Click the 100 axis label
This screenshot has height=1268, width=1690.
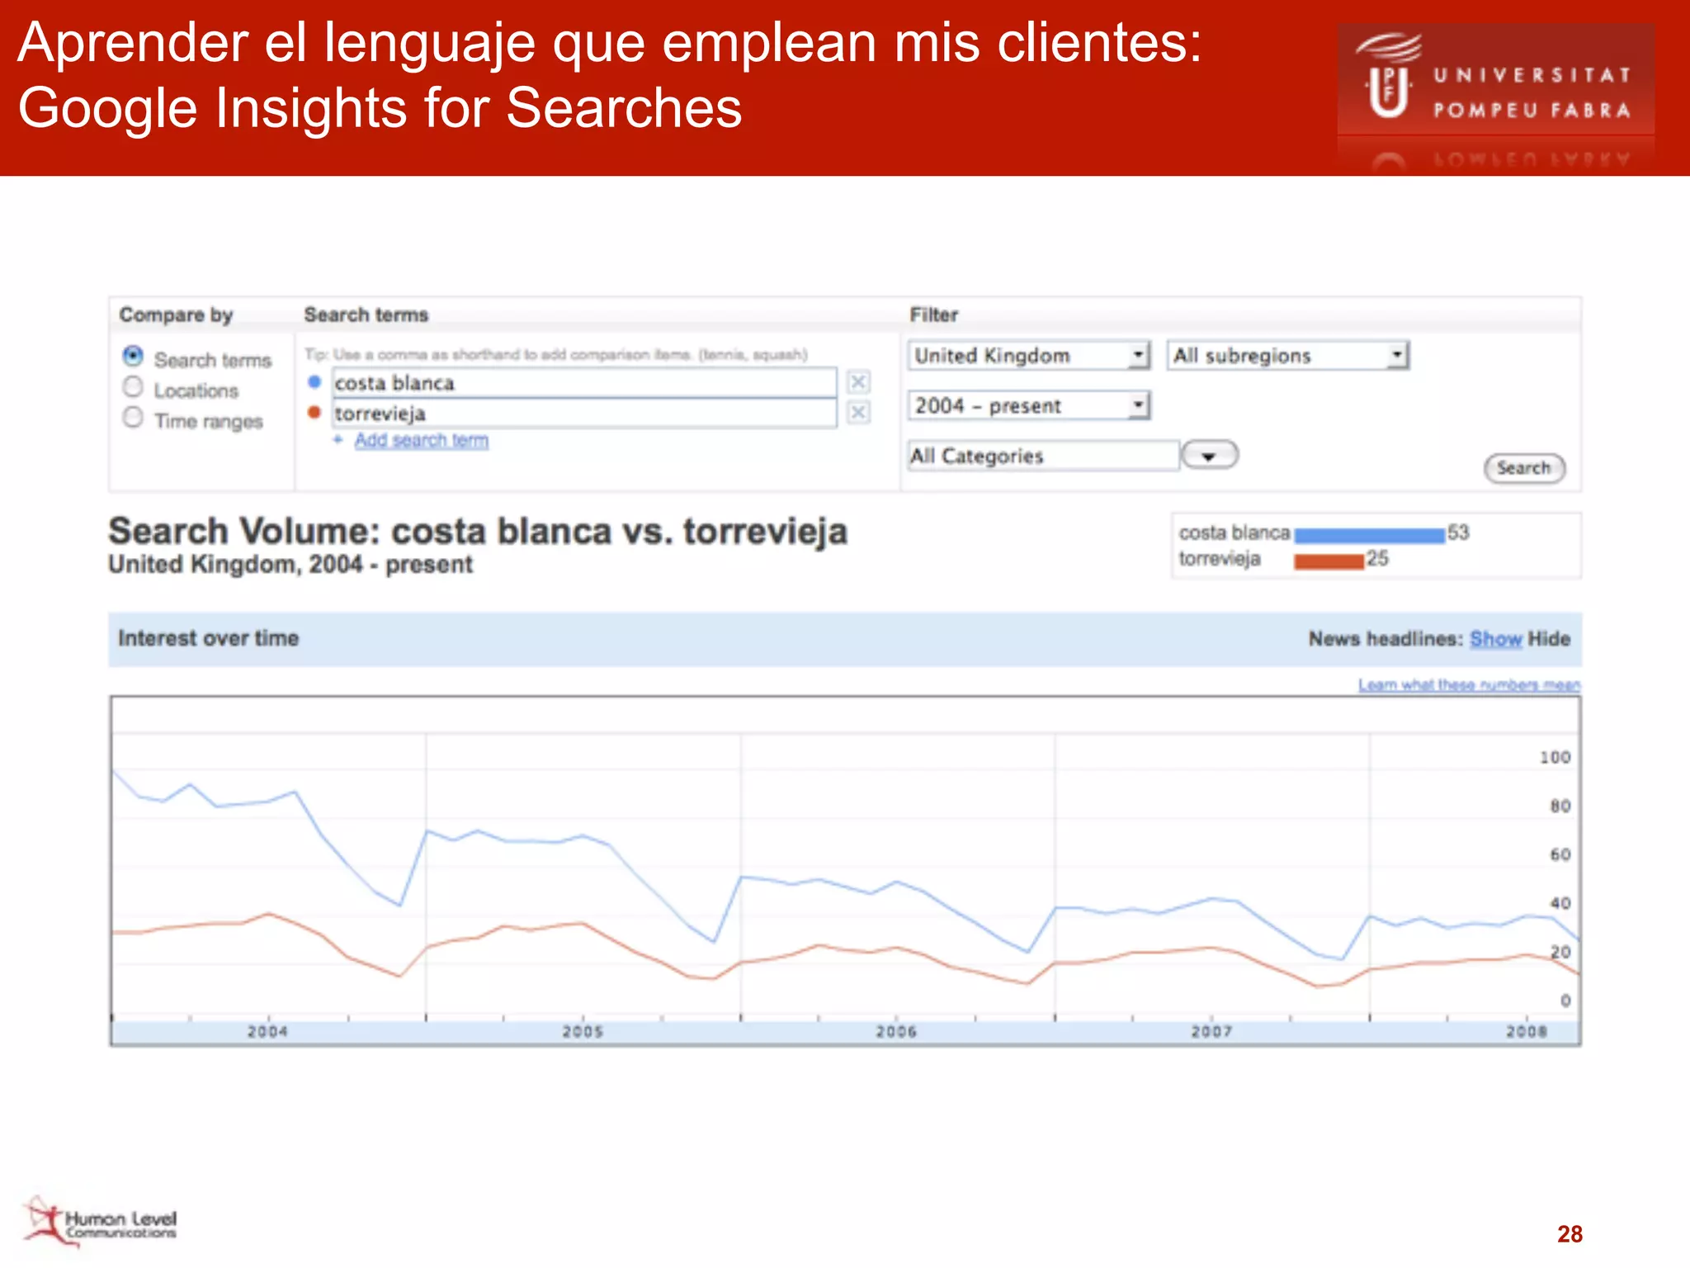click(x=1555, y=757)
